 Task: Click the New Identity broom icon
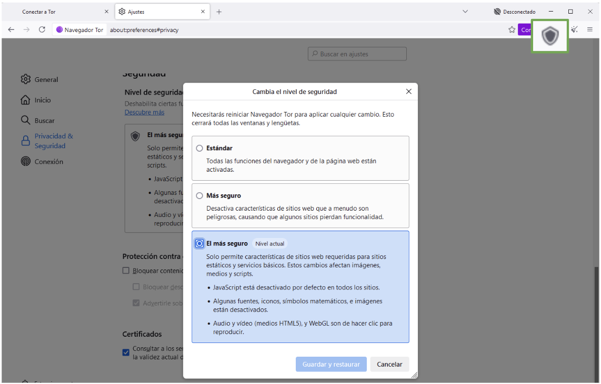574,29
